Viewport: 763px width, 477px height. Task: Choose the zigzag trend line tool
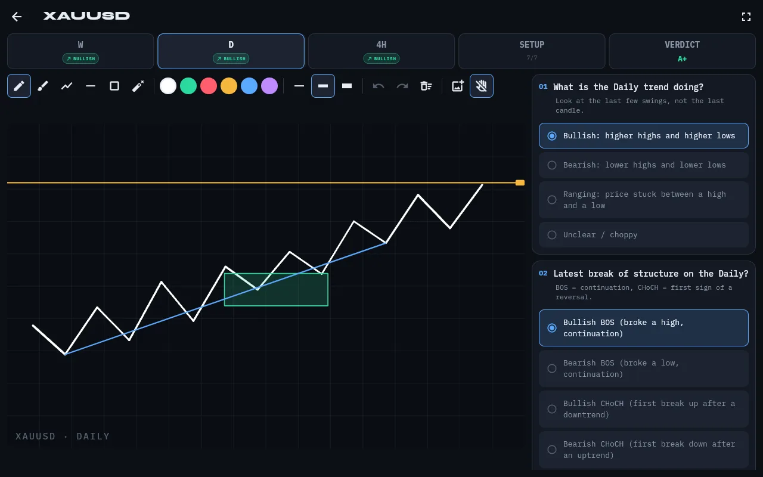pyautogui.click(x=67, y=86)
